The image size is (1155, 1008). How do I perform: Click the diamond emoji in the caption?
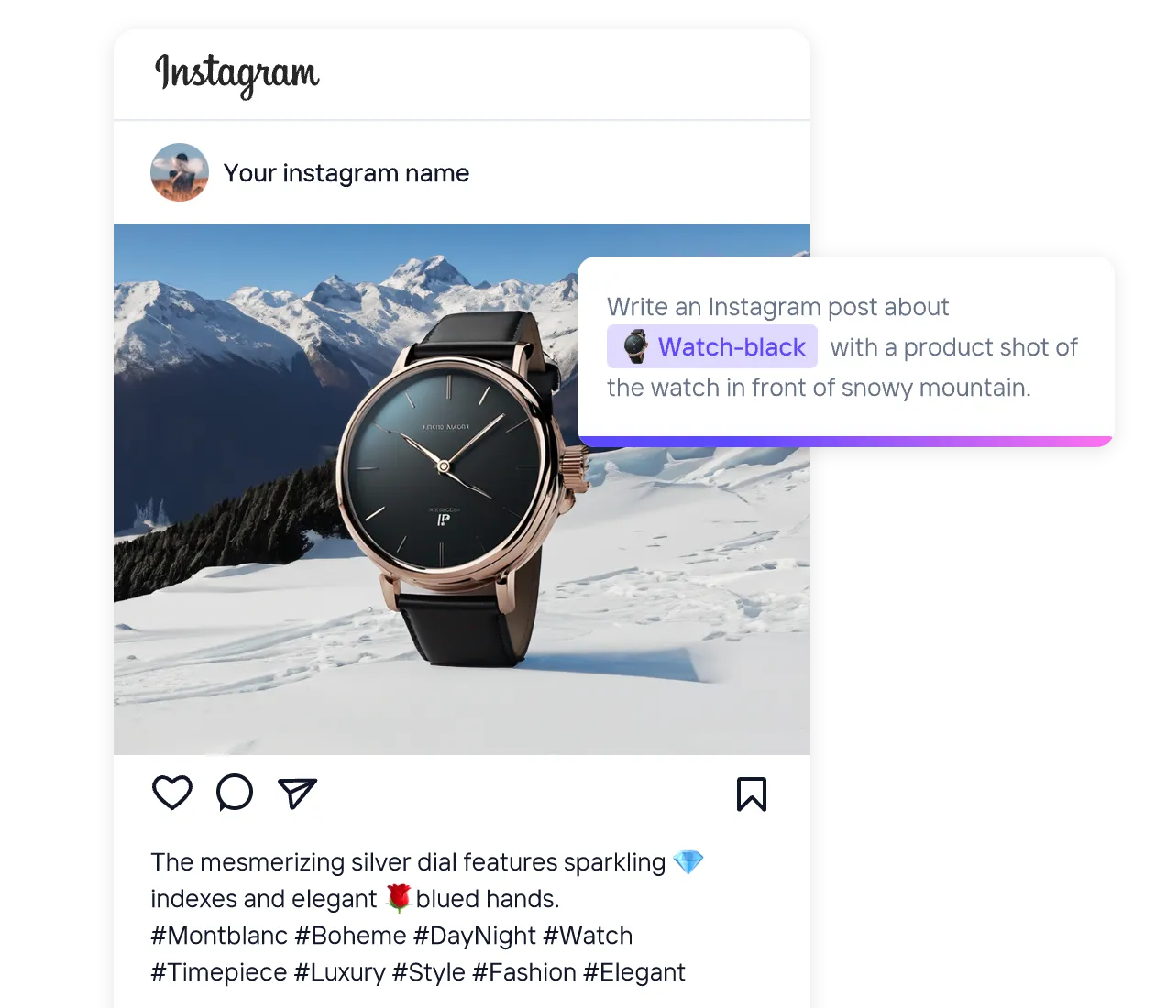(x=688, y=861)
